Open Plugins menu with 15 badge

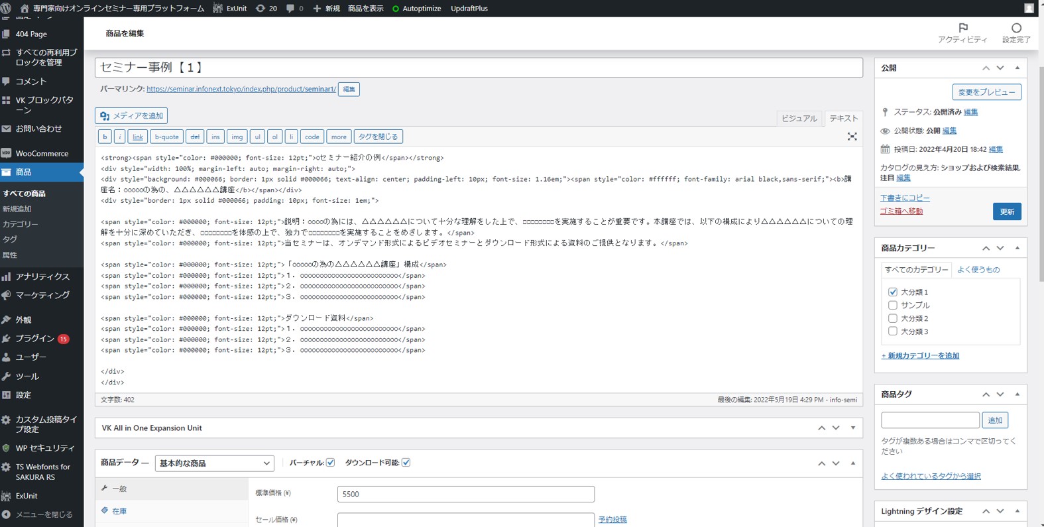35,339
